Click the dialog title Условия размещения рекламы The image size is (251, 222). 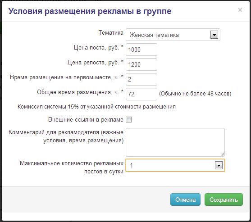90,11
